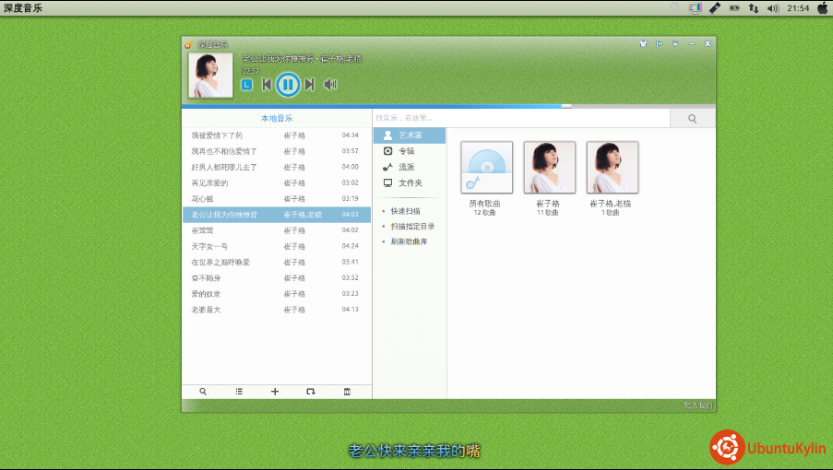Open the skin changer shirt icon
Screen dimensions: 833x470
[x=642, y=44]
